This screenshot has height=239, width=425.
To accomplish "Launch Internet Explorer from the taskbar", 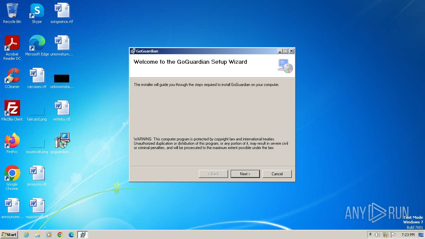I will tap(26, 235).
